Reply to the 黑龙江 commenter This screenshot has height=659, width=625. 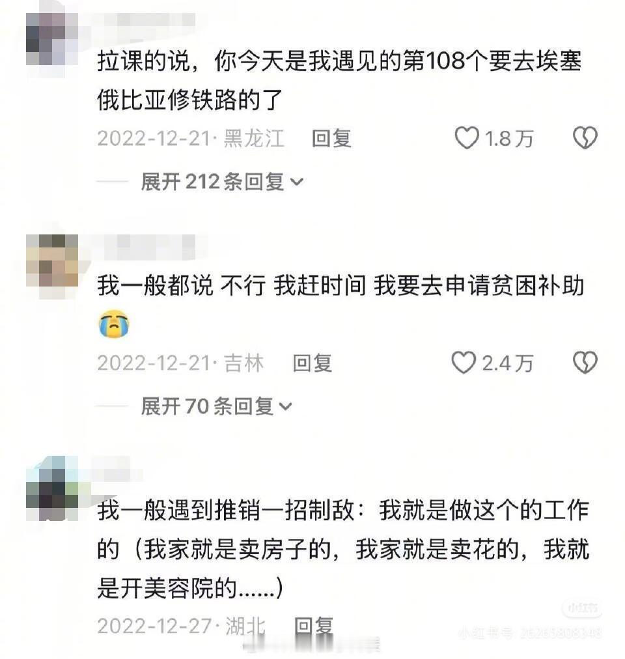click(331, 138)
